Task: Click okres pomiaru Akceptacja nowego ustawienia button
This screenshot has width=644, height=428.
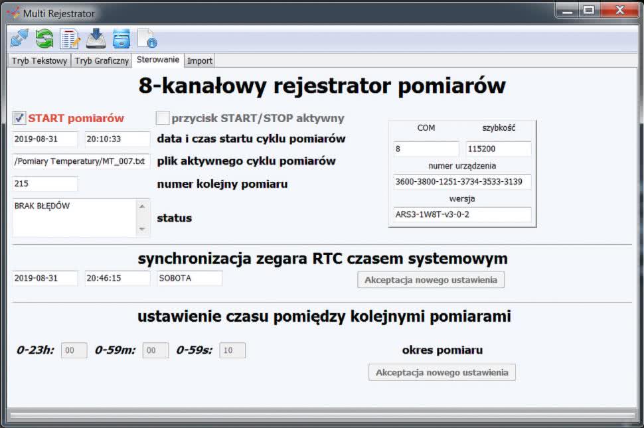Action: point(442,372)
